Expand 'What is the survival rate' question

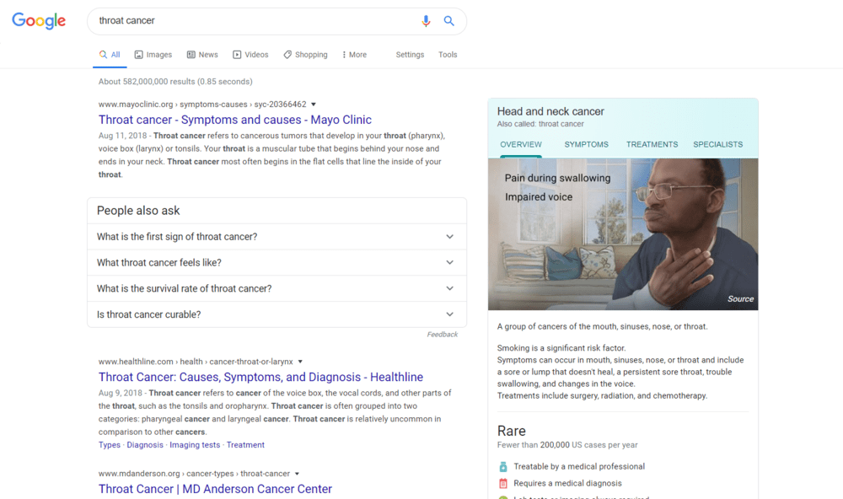click(277, 288)
